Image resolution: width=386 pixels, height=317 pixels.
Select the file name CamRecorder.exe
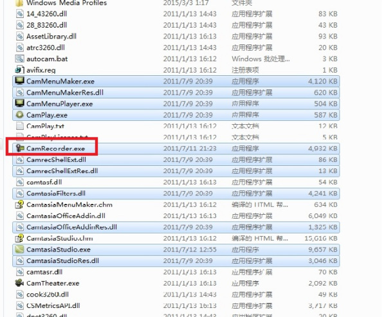click(56, 149)
